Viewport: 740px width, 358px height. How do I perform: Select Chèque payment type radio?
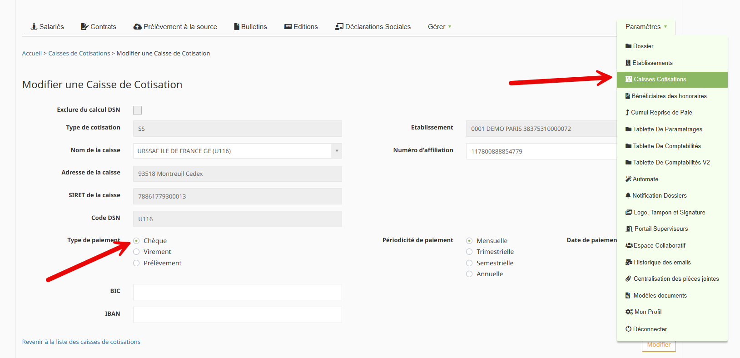(136, 241)
